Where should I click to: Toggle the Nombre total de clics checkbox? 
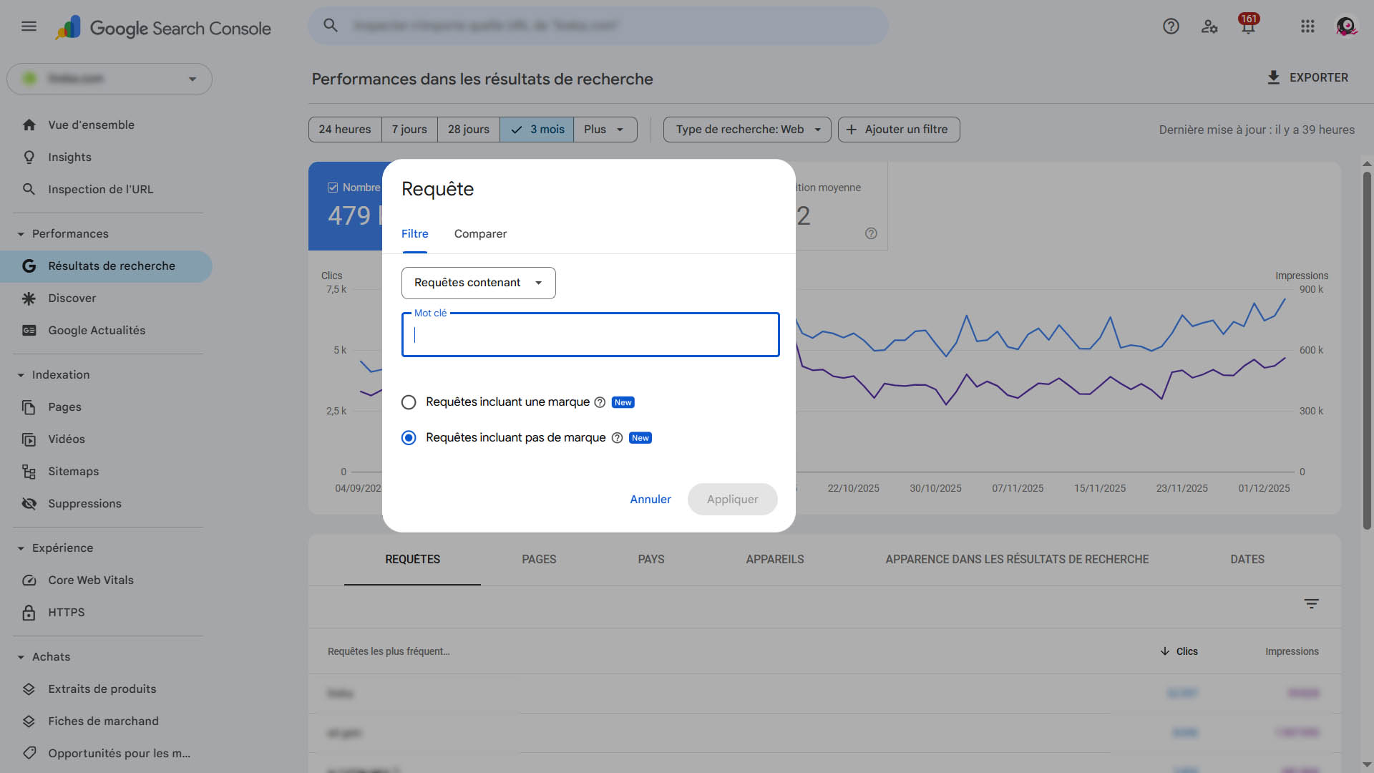click(x=333, y=188)
